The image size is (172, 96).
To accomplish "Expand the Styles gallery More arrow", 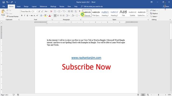I will tap(147, 16).
